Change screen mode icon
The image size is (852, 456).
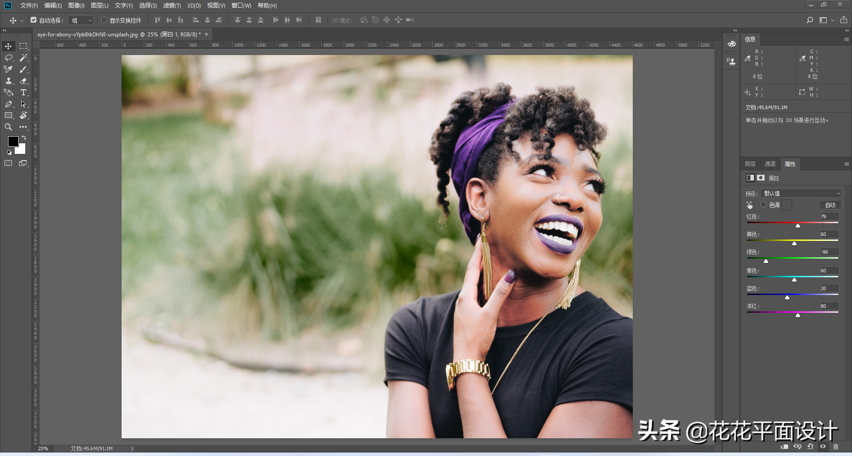point(23,163)
